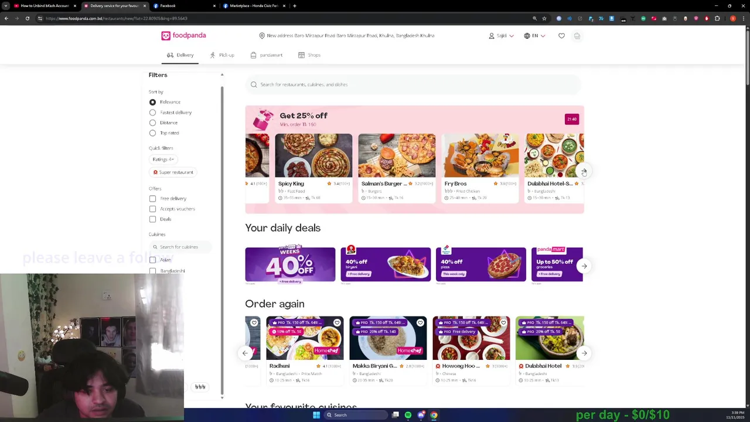Click the browser address bar URL

(117, 18)
